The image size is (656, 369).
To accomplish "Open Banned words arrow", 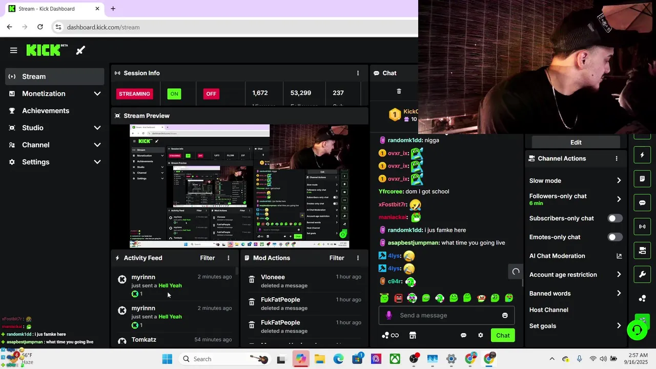I will point(619,294).
